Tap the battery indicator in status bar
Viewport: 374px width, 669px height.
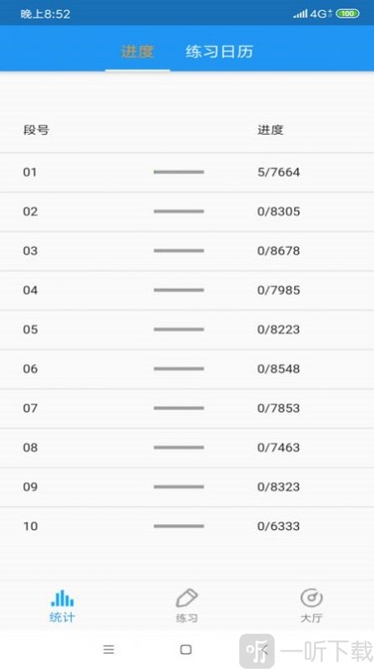pos(348,13)
